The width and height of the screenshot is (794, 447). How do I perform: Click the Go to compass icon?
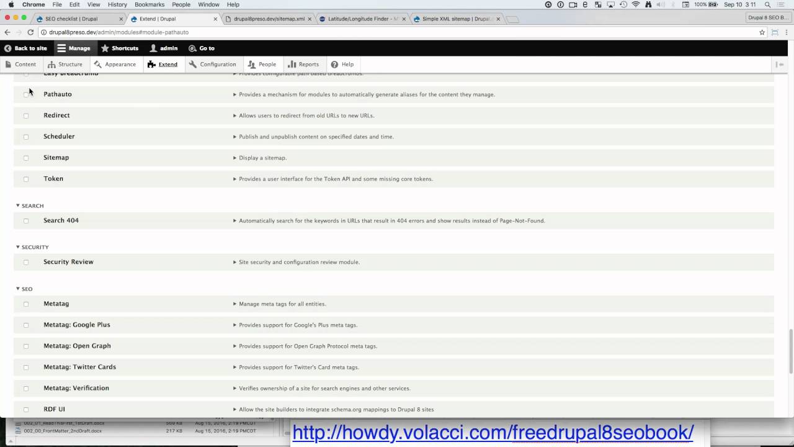192,48
